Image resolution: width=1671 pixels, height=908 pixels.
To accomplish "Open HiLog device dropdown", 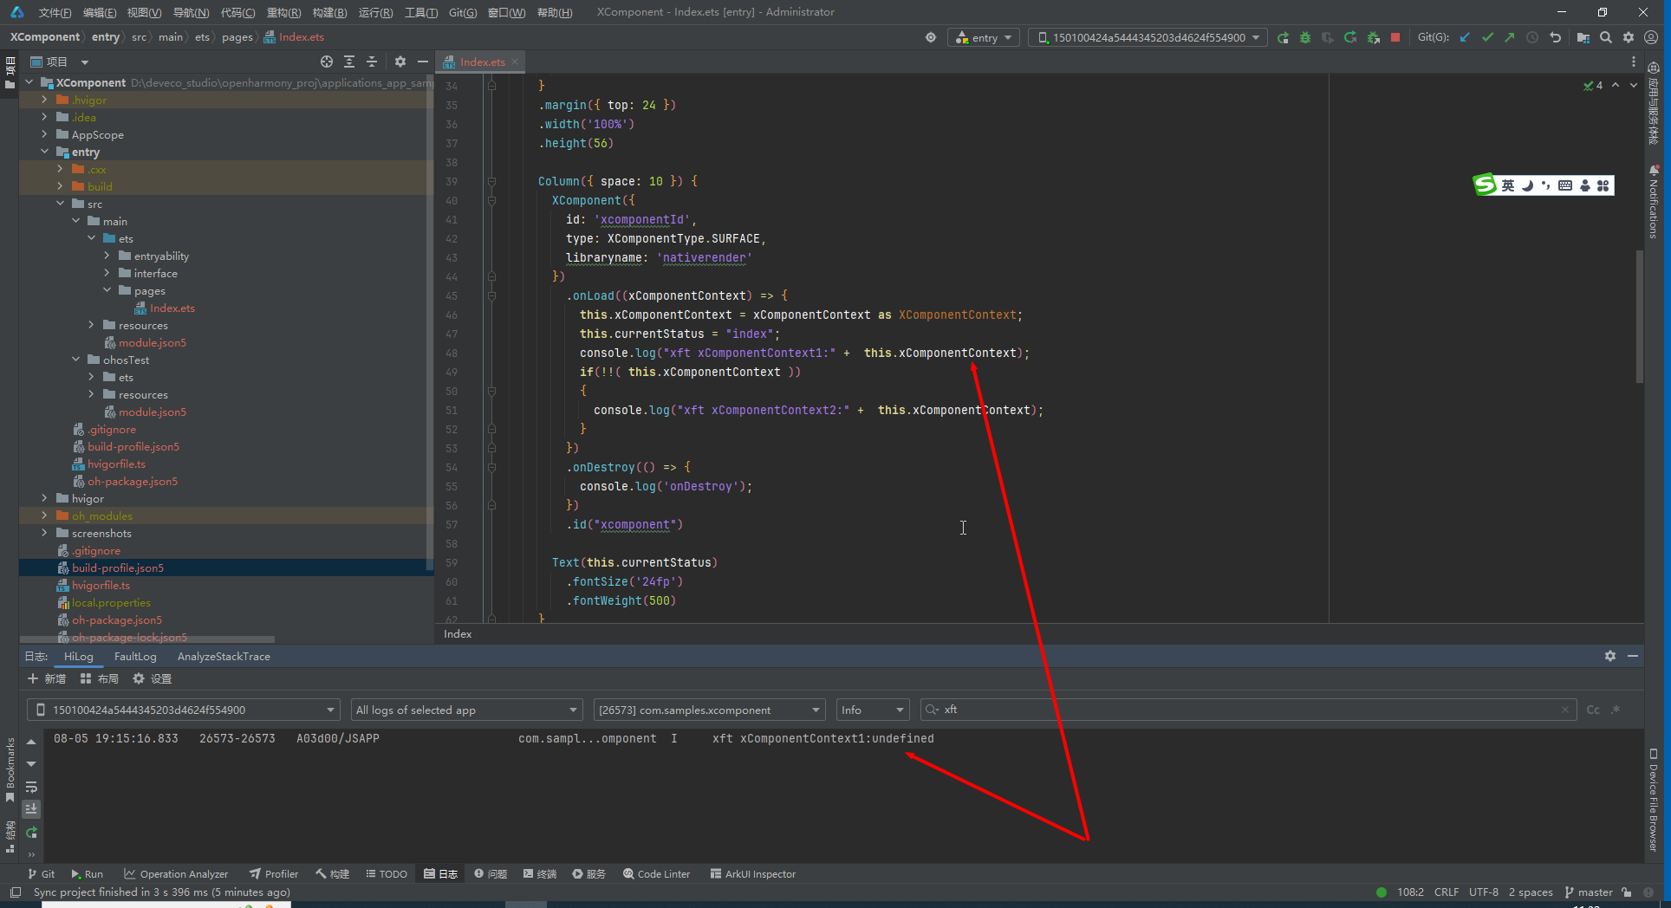I will (183, 710).
